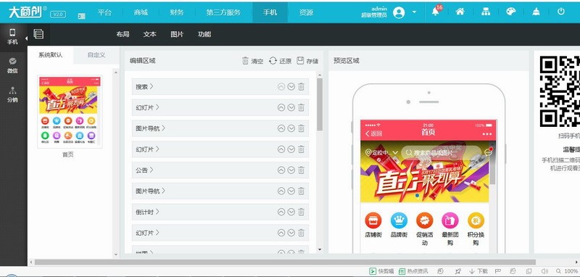Click the three dots menu in preview header
Viewport: 580px width, 277px height.
[486, 133]
